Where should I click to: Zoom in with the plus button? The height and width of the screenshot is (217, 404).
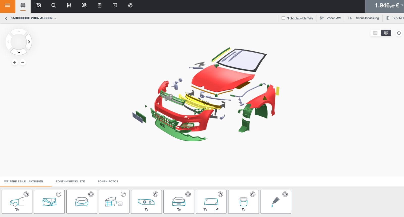pos(15,62)
